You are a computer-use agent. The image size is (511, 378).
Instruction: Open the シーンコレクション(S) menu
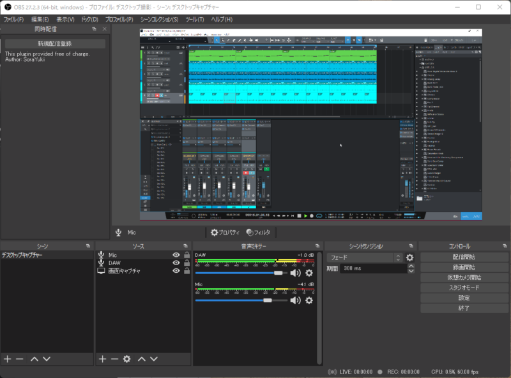click(159, 20)
